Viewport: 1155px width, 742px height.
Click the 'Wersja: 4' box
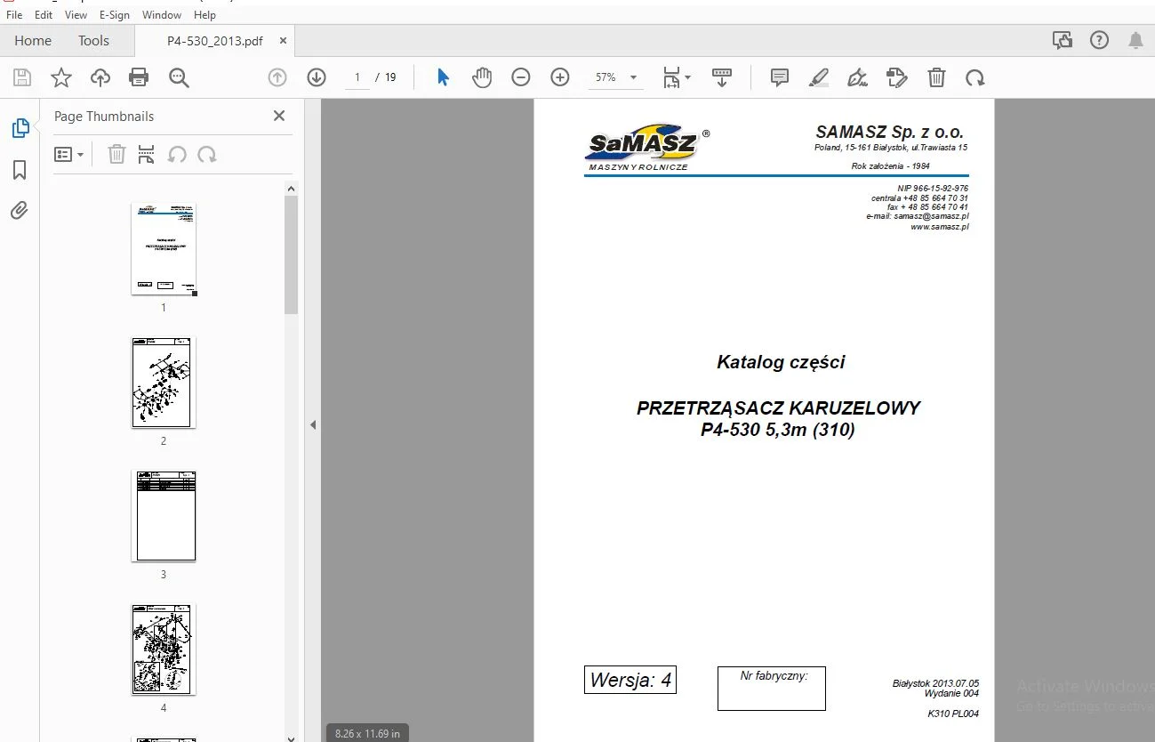630,681
